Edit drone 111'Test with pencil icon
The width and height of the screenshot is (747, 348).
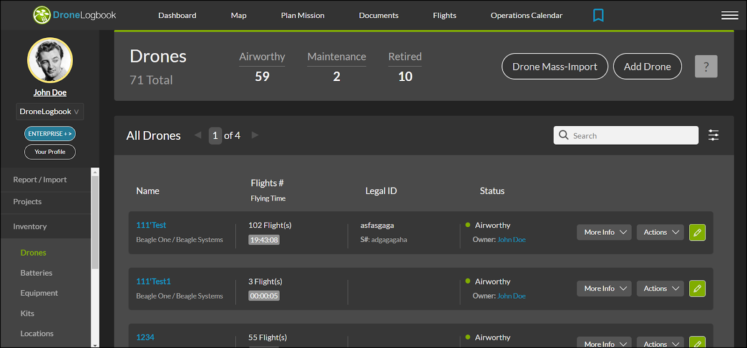coord(697,232)
